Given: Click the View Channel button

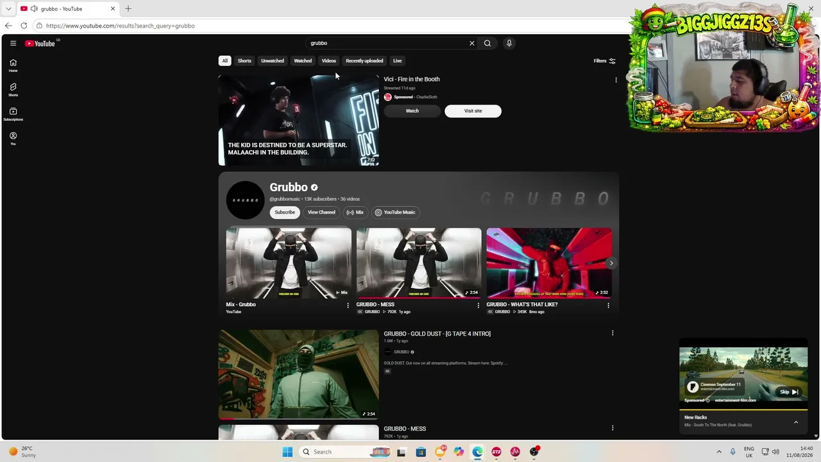Looking at the screenshot, I should 321,212.
